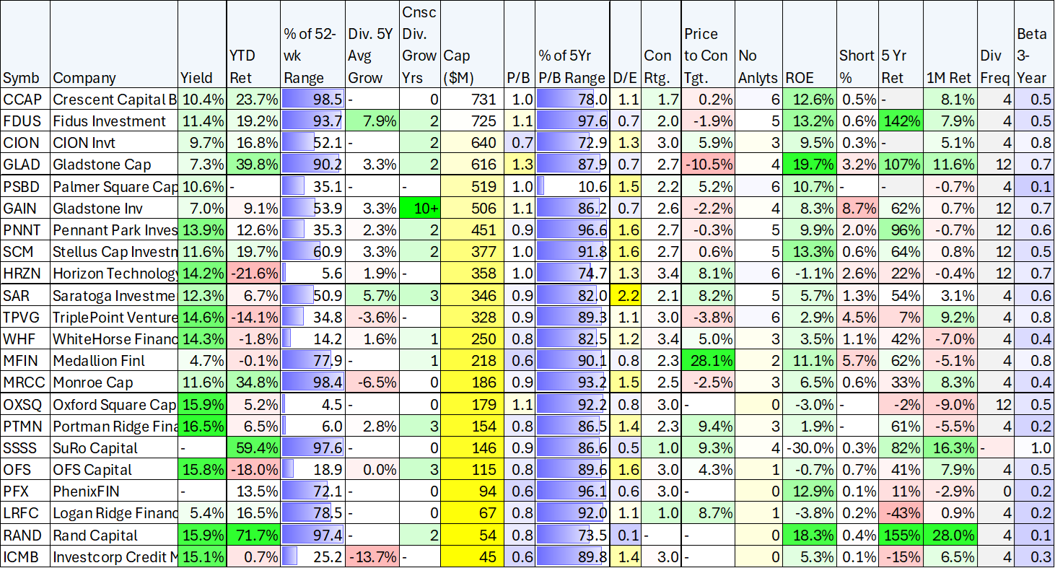
Task: Click the Fidus Investment company cell
Action: click(114, 121)
